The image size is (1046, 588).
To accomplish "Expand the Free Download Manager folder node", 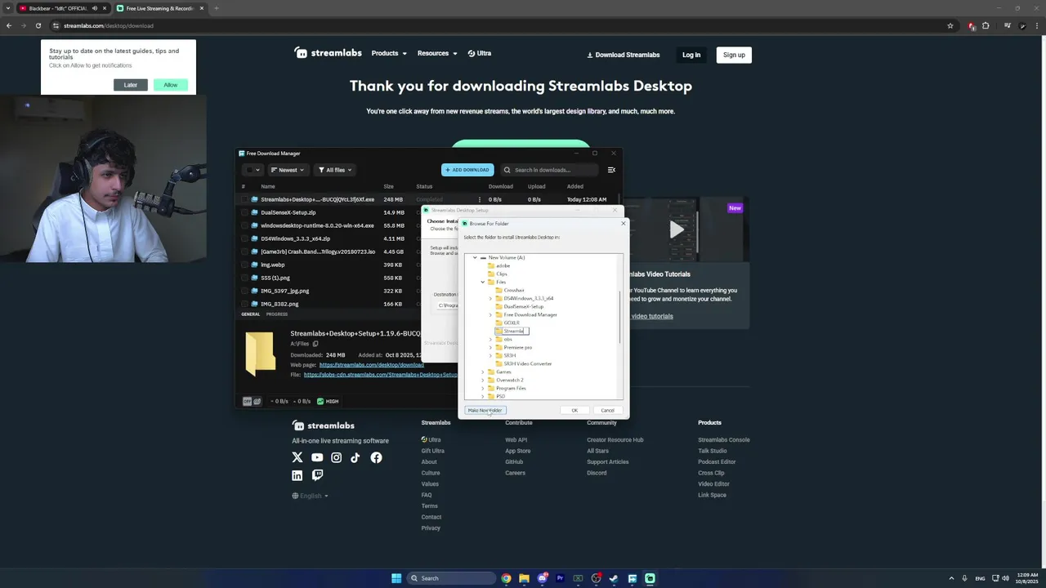I will [490, 314].
